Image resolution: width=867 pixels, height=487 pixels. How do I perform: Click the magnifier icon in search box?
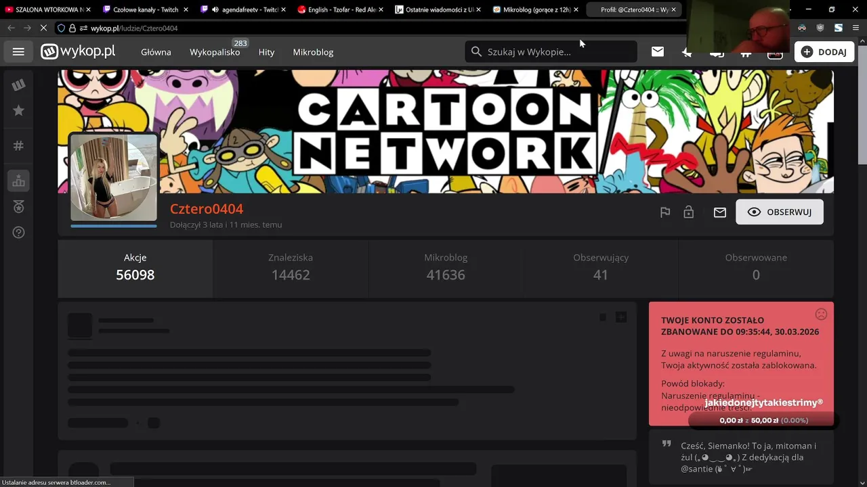[x=476, y=51]
